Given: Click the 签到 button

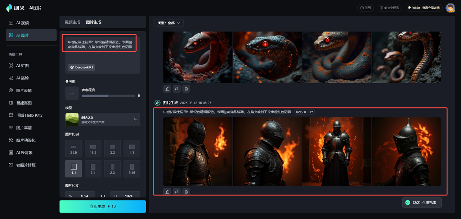Looking at the screenshot, I should [x=366, y=8].
